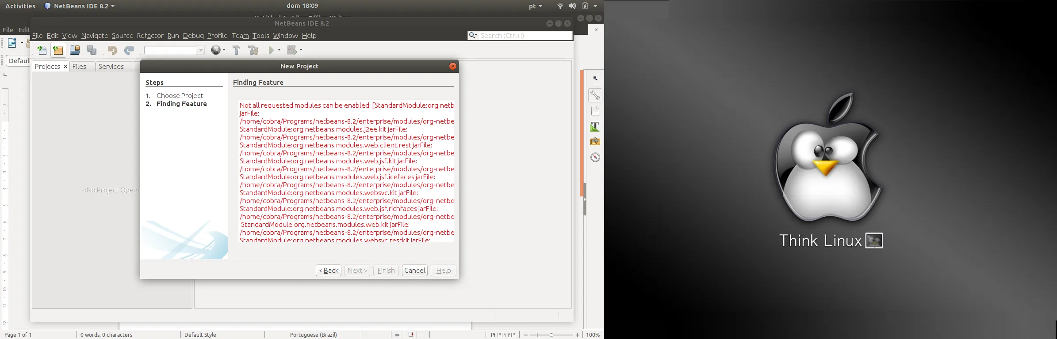Click the clock showing dom 18:09

pyautogui.click(x=303, y=6)
